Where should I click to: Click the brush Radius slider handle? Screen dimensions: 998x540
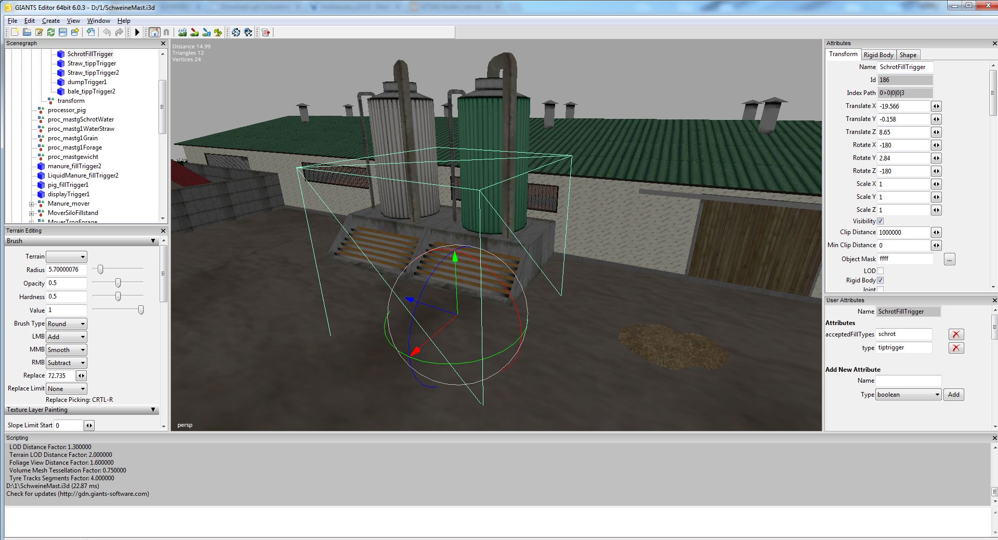(x=100, y=269)
